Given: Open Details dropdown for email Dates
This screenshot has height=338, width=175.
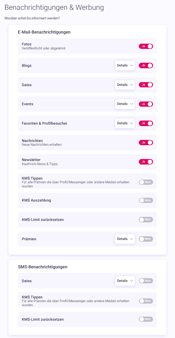Looking at the screenshot, I should click(x=125, y=85).
